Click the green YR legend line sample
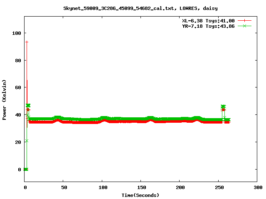Image resolution: width=266 pixels, height=199 pixels. (x=244, y=26)
